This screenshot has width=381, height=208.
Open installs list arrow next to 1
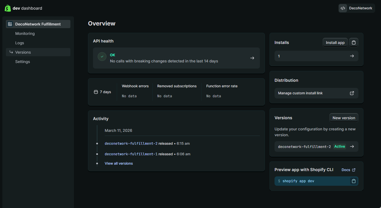pyautogui.click(x=352, y=56)
